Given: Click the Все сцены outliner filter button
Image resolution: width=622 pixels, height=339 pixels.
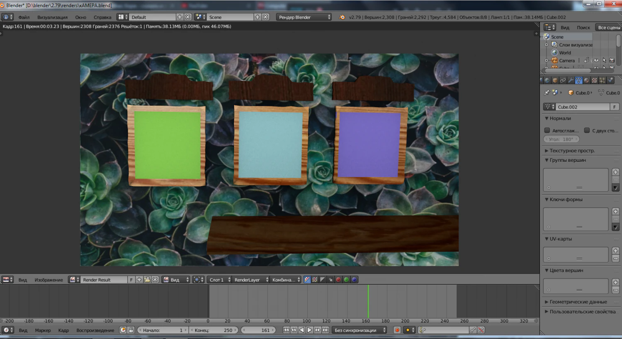Looking at the screenshot, I should point(609,27).
